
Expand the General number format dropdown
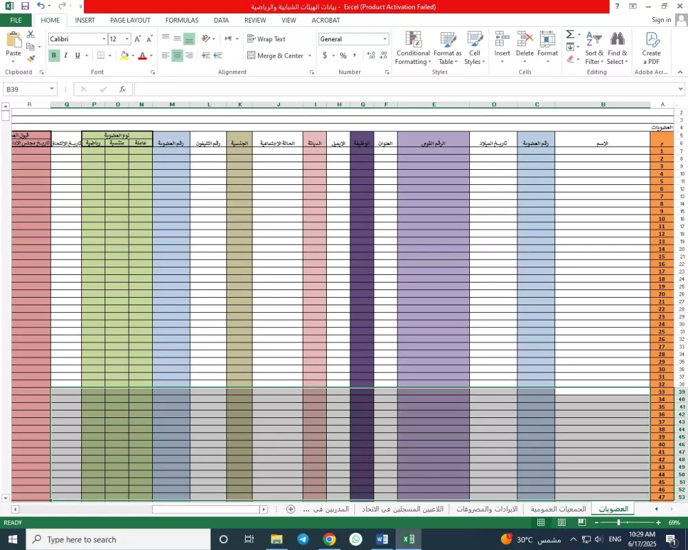point(384,39)
